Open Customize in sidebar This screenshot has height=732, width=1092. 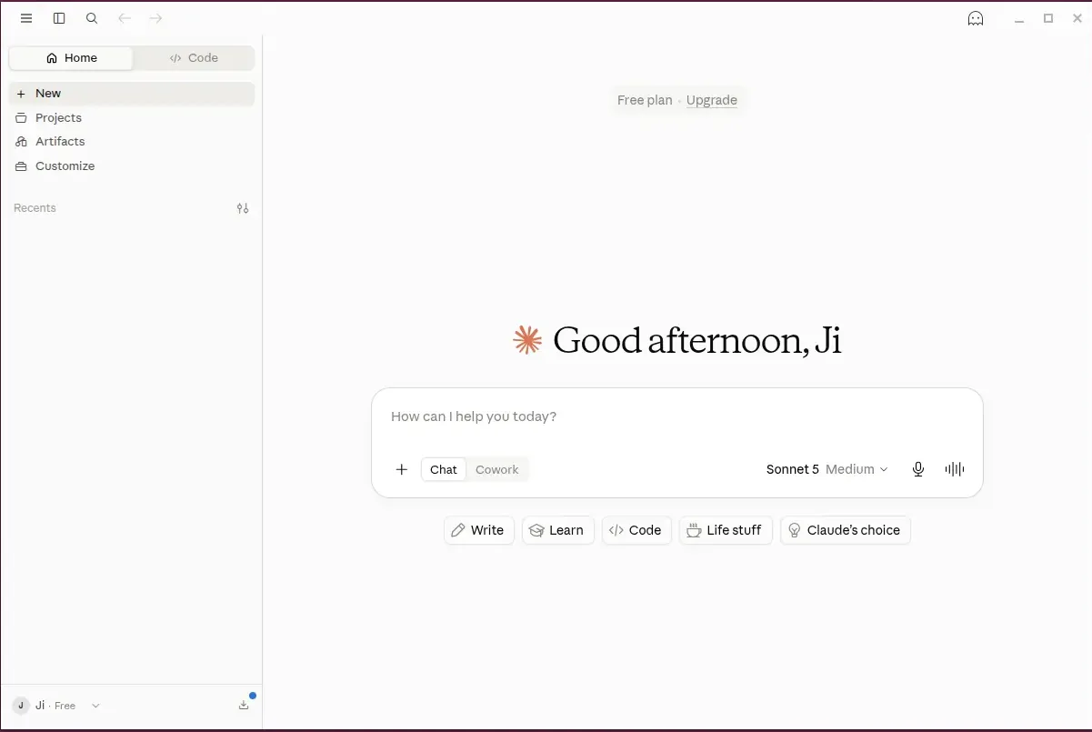click(x=132, y=166)
